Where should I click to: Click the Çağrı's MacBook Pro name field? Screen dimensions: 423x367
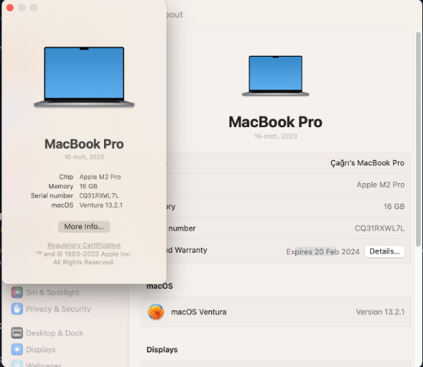(367, 162)
